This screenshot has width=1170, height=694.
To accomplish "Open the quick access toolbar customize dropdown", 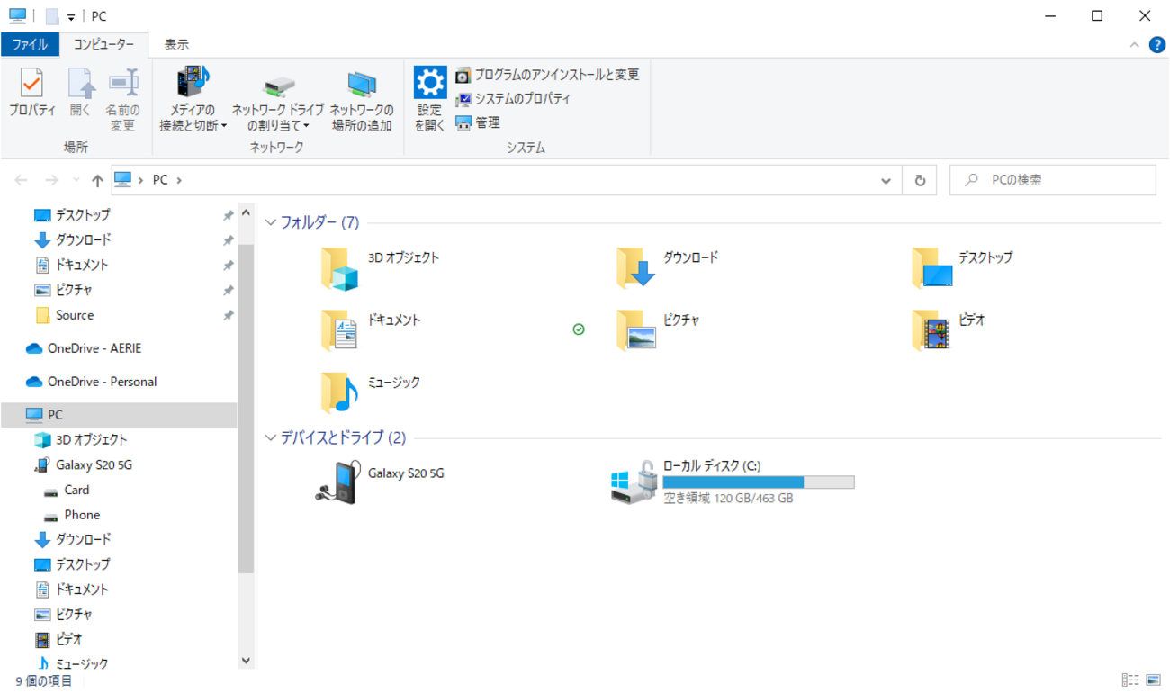I will [71, 17].
